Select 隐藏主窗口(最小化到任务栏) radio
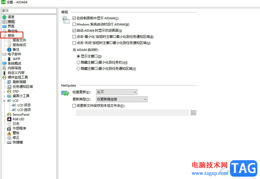Viewport: 260px width, 179px height. [x=78, y=63]
